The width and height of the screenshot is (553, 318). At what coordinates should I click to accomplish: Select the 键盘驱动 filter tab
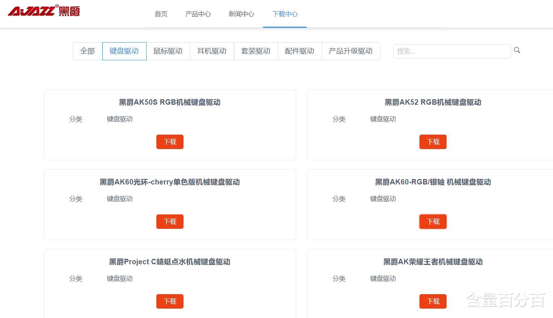pyautogui.click(x=124, y=51)
